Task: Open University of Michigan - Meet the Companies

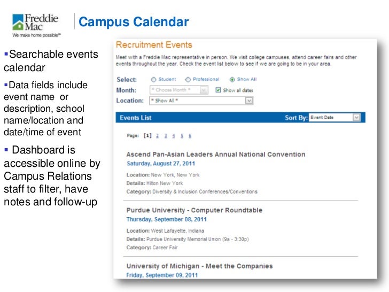Action: (199, 266)
